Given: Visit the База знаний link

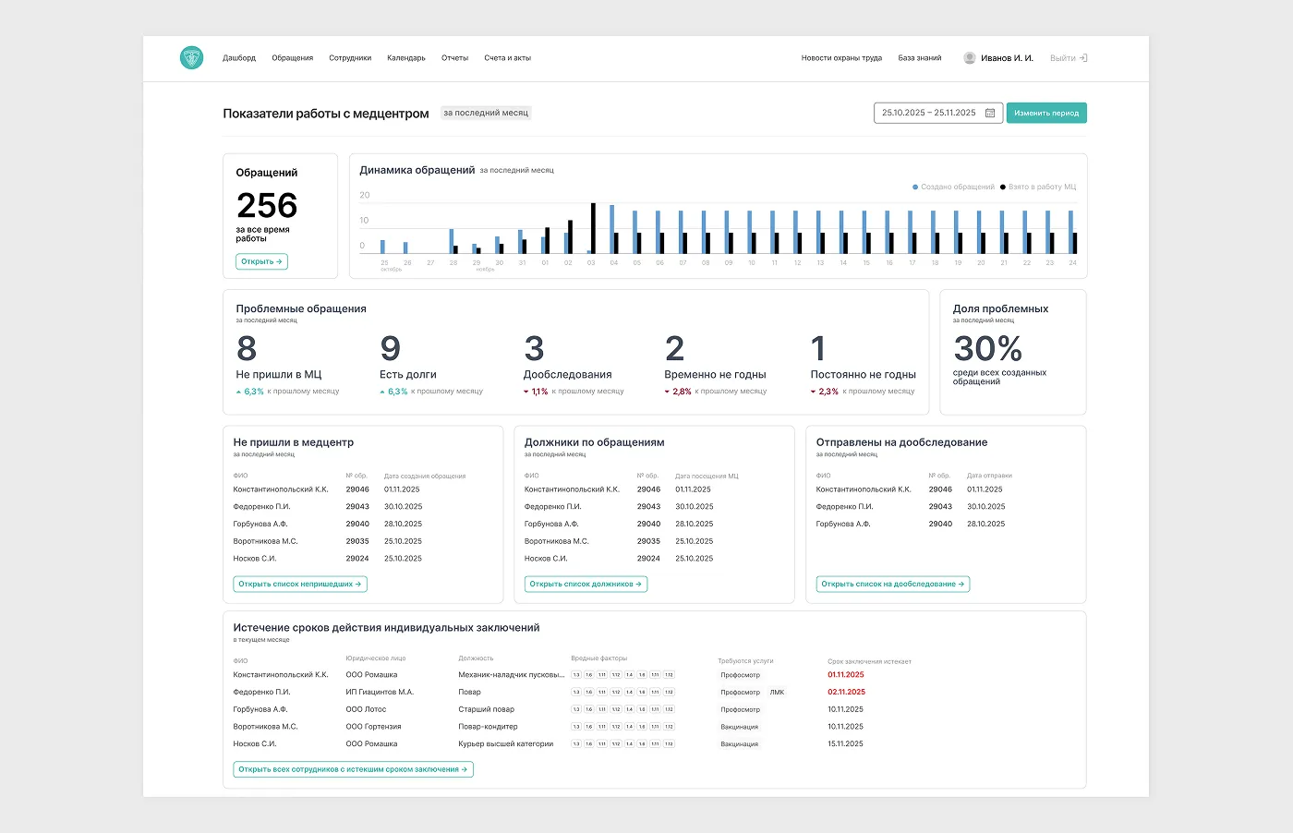Looking at the screenshot, I should click(x=919, y=57).
